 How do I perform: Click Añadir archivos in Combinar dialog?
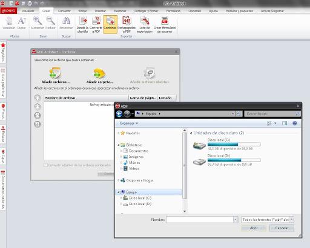[x=56, y=76]
